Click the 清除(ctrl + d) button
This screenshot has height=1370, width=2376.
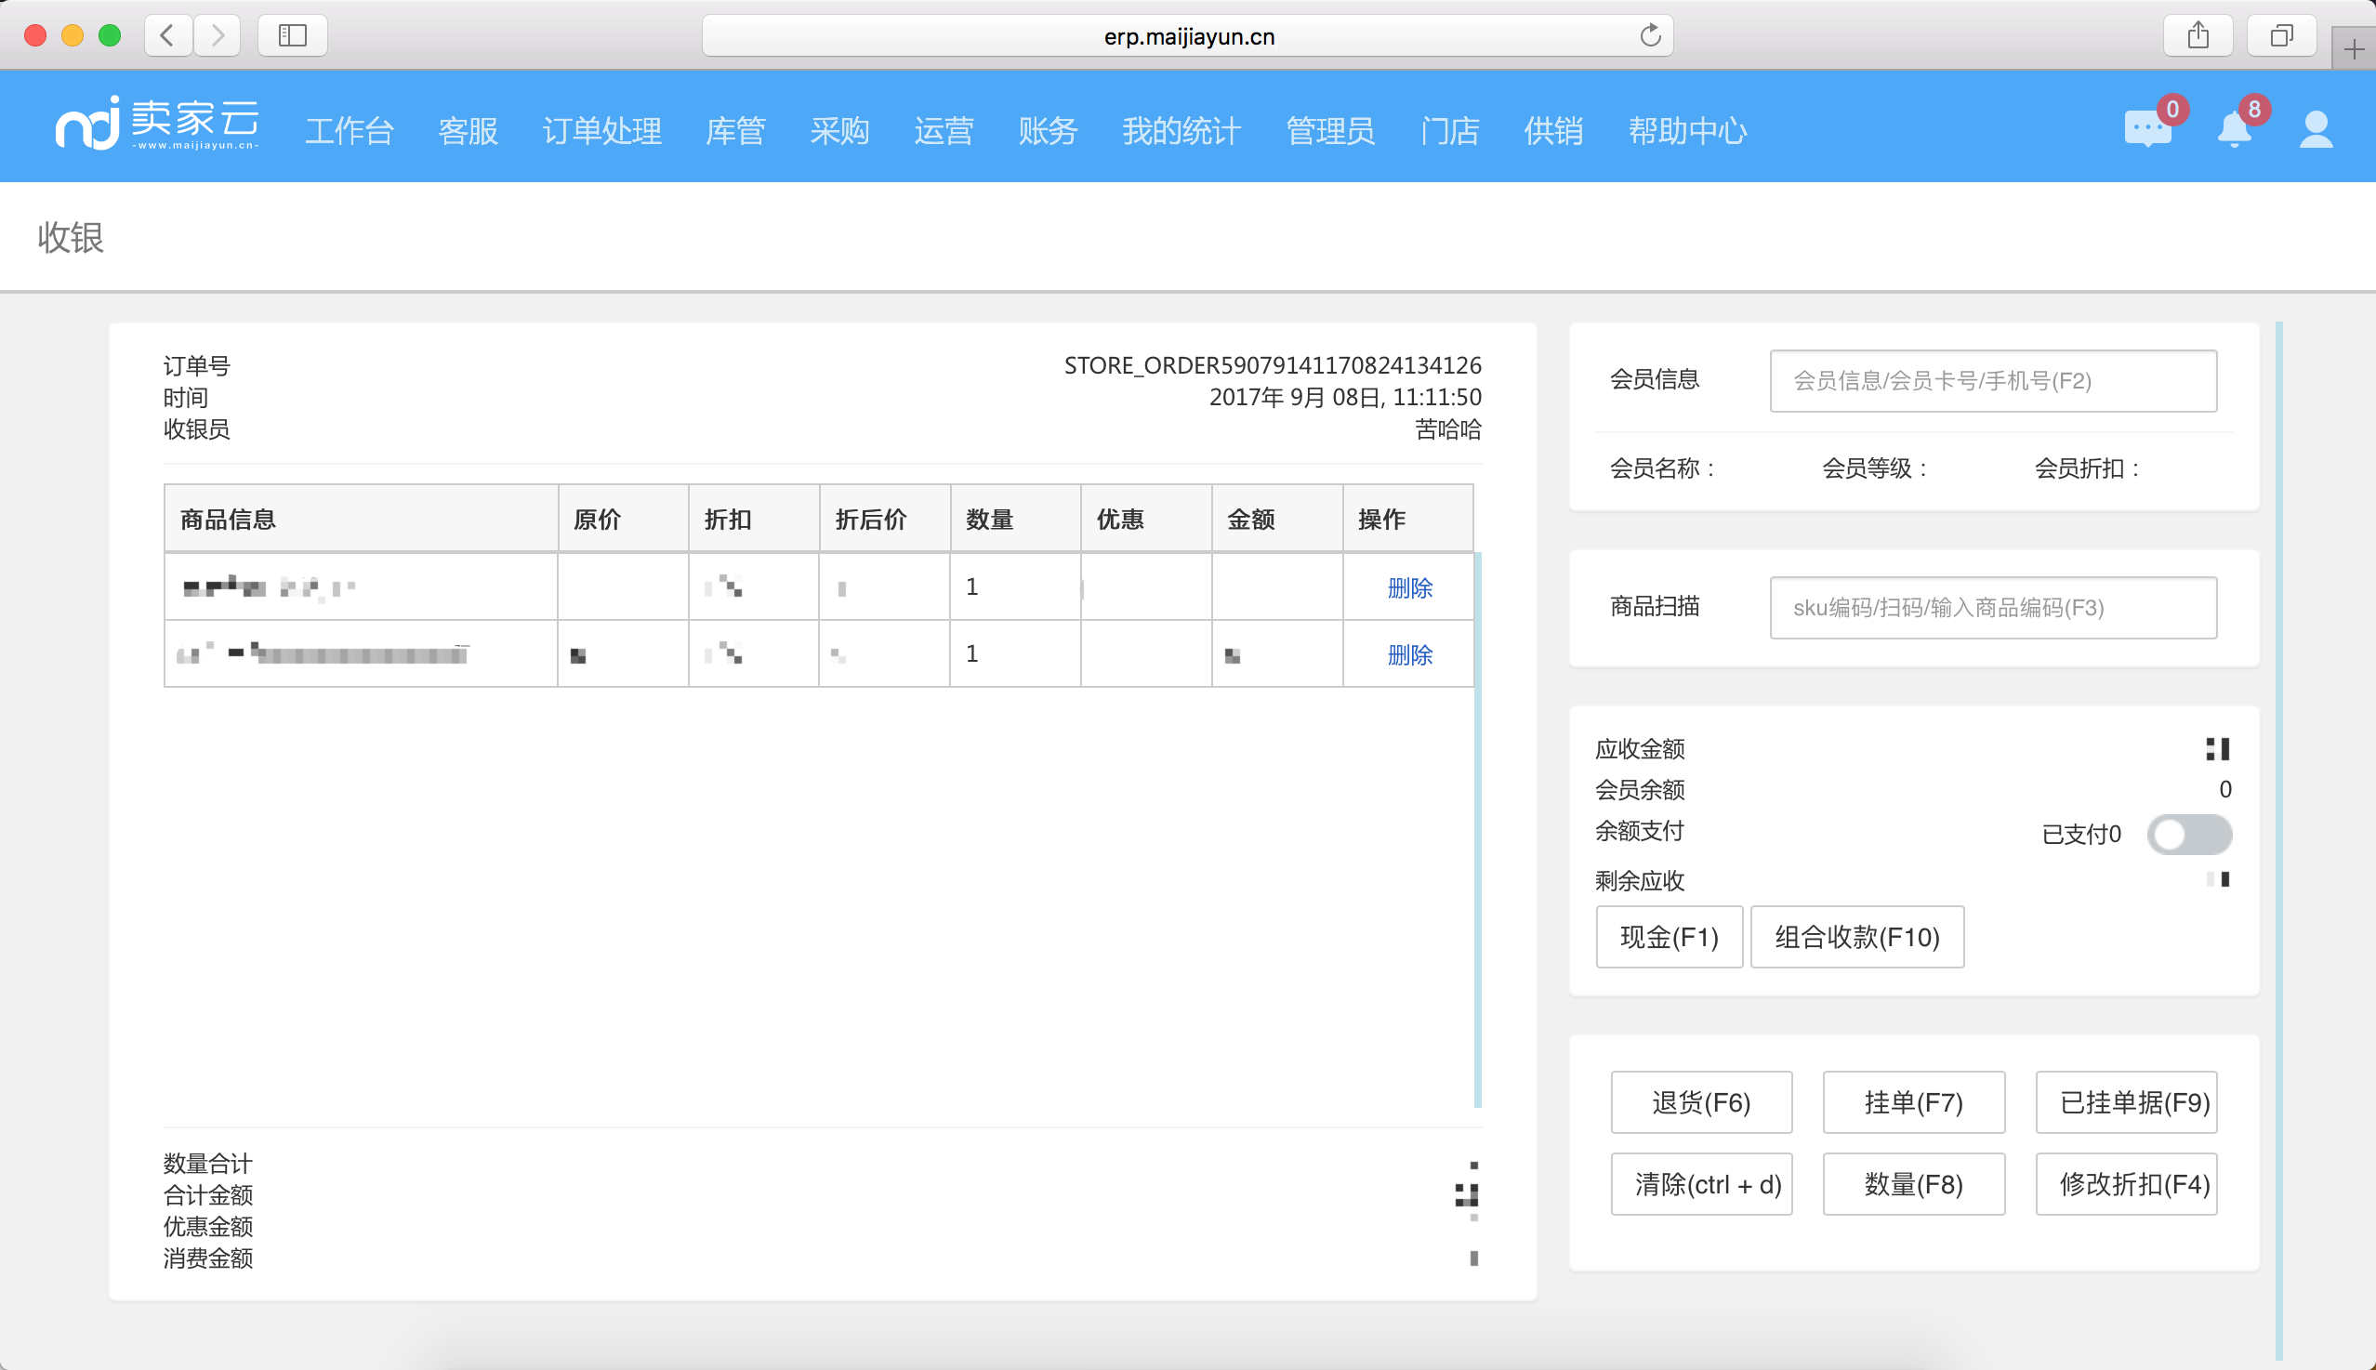(1701, 1184)
